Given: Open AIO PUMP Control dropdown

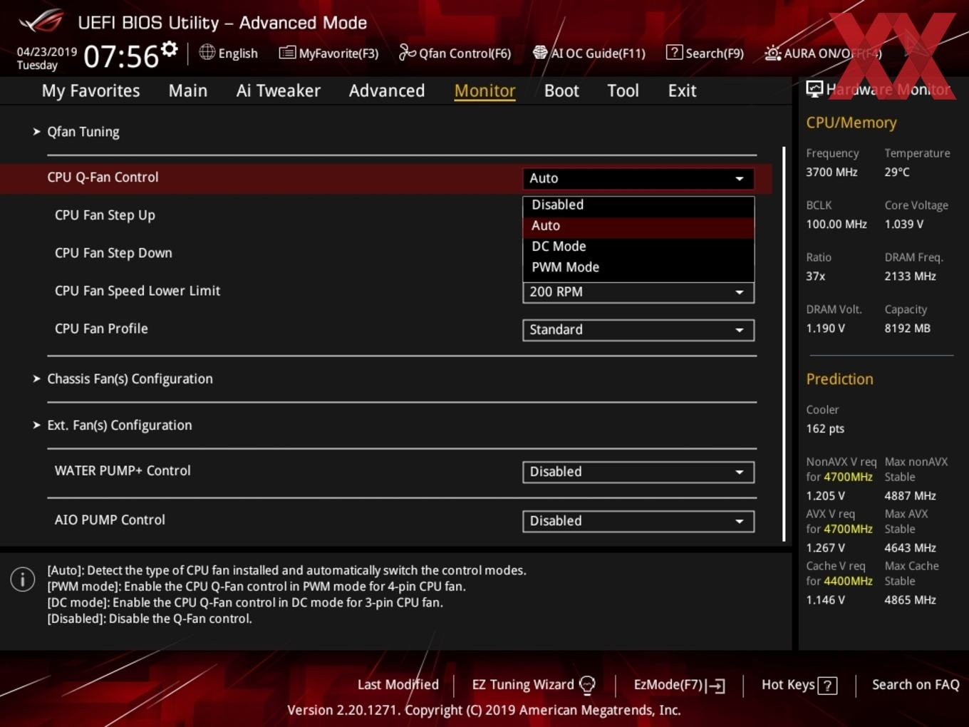Looking at the screenshot, I should coord(638,521).
